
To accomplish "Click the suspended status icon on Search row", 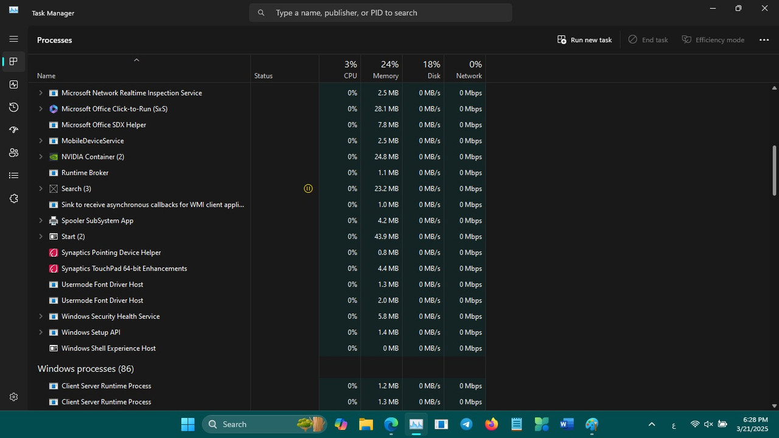I will (x=308, y=189).
